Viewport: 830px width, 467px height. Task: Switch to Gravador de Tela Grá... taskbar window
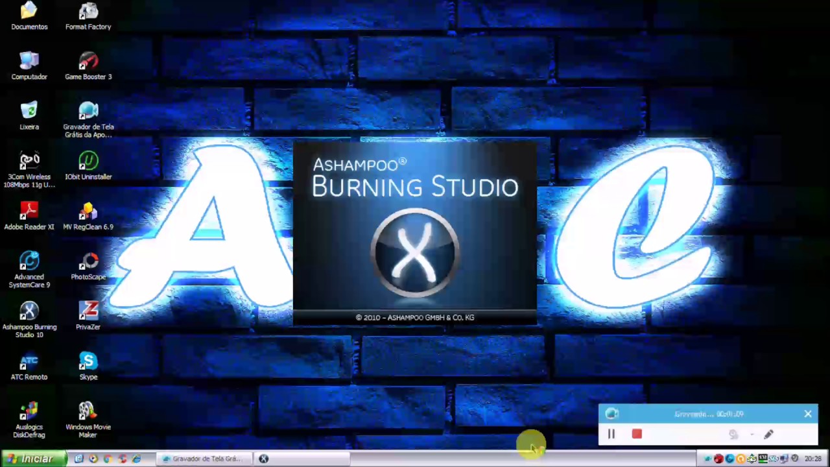pos(204,459)
